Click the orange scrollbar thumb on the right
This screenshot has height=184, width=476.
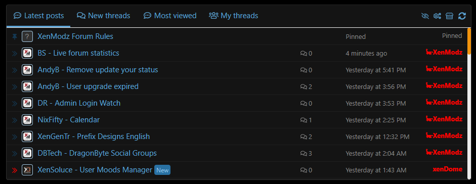coord(469,41)
